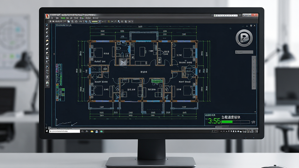Click the large round "P" logo button
Image resolution: width=299 pixels, height=168 pixels.
pyautogui.click(x=244, y=38)
